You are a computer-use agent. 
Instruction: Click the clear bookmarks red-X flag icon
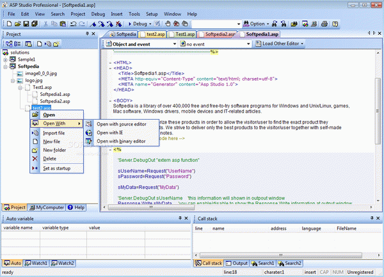point(119,24)
